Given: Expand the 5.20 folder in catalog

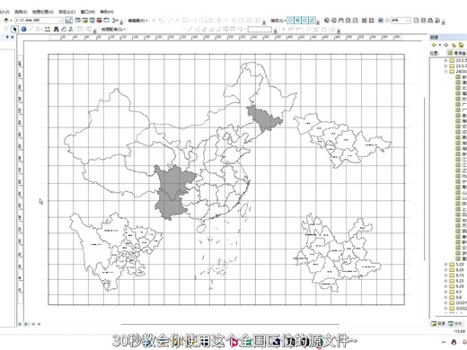Looking at the screenshot, I should click(x=445, y=265).
